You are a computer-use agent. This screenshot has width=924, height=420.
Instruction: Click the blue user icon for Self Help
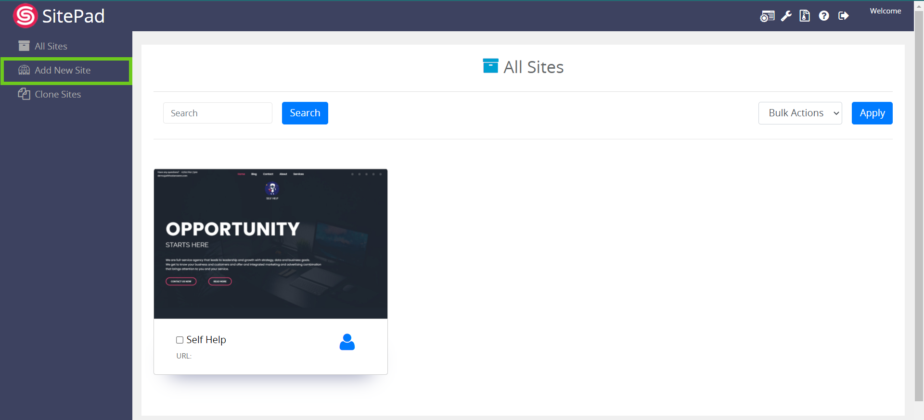(347, 342)
